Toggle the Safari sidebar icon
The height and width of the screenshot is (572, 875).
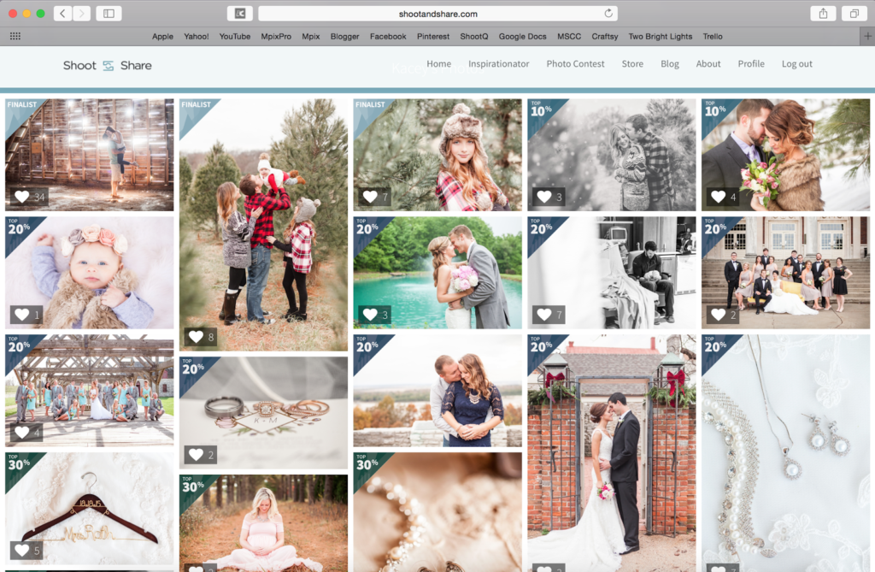(109, 14)
